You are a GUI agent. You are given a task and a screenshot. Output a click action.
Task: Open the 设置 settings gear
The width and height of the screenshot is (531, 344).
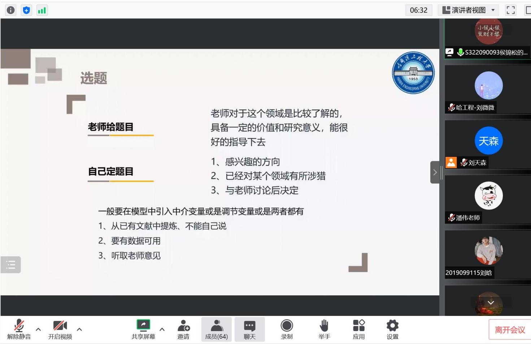pyautogui.click(x=392, y=329)
